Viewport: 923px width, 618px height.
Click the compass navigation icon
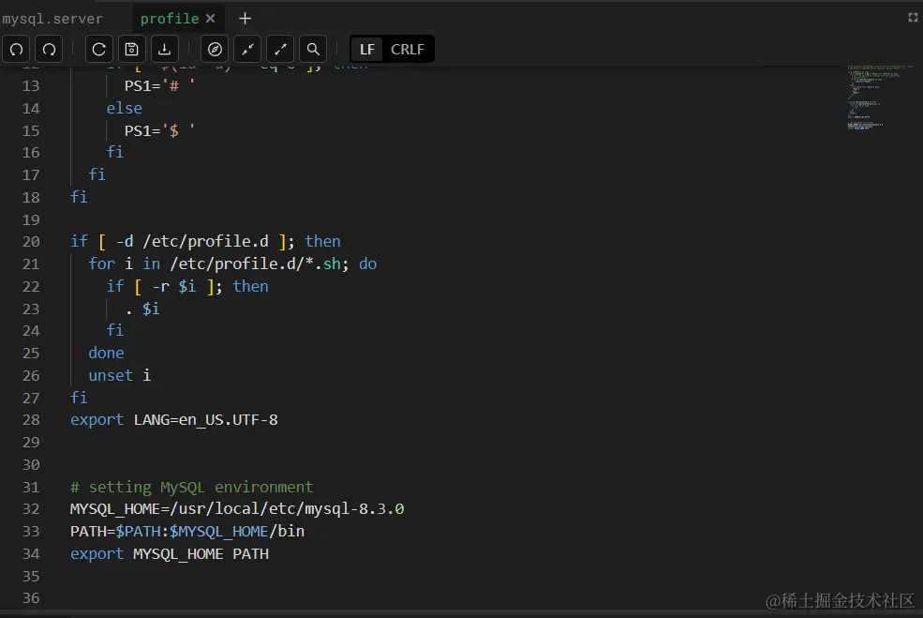pos(215,49)
